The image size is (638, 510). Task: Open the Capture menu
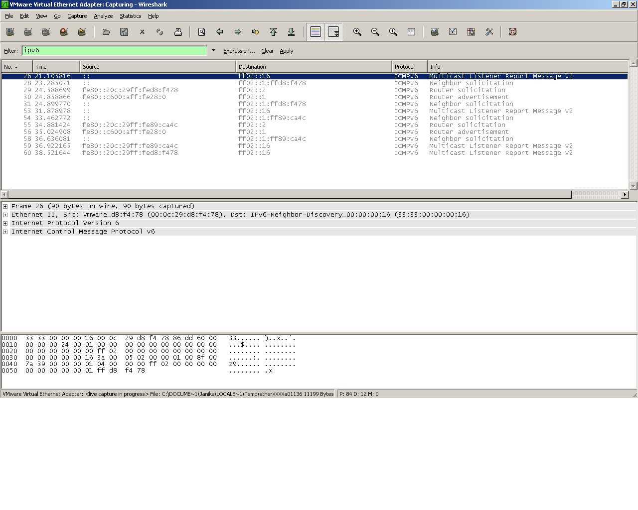(x=77, y=16)
